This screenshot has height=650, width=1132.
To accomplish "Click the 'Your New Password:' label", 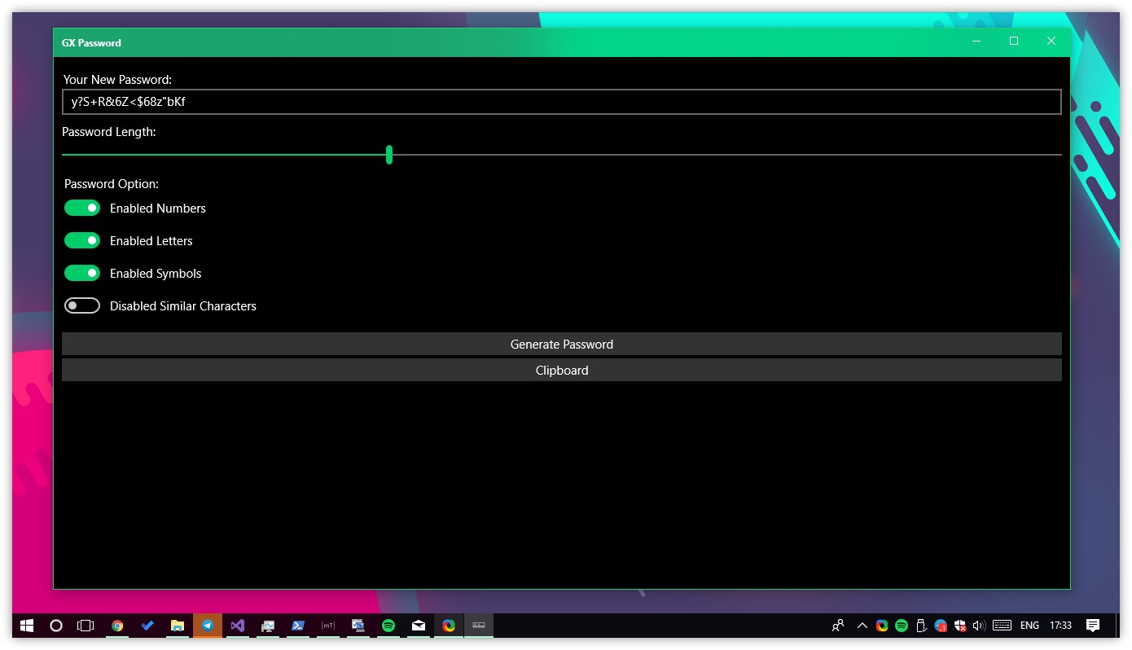I will point(117,80).
